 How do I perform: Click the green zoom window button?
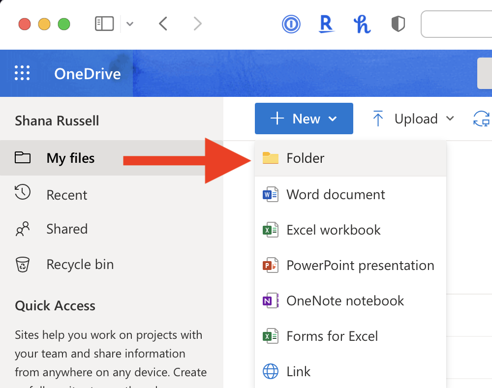tap(64, 24)
